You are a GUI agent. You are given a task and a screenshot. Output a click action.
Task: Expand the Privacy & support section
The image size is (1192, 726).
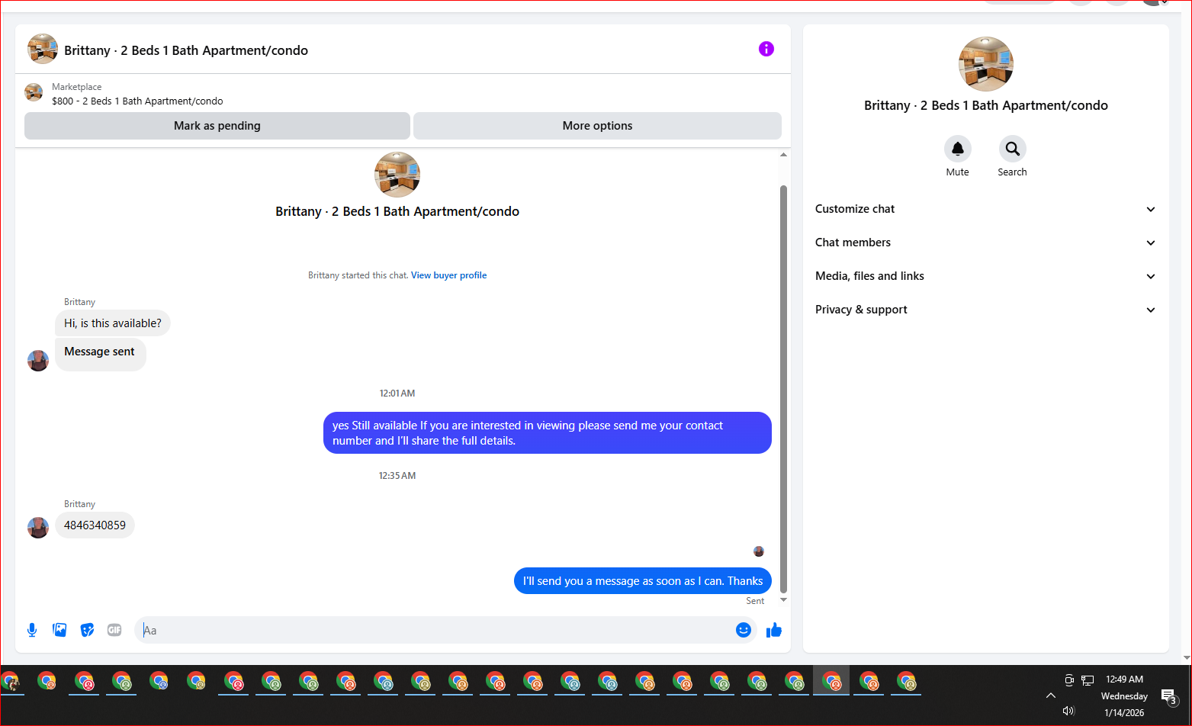(985, 310)
